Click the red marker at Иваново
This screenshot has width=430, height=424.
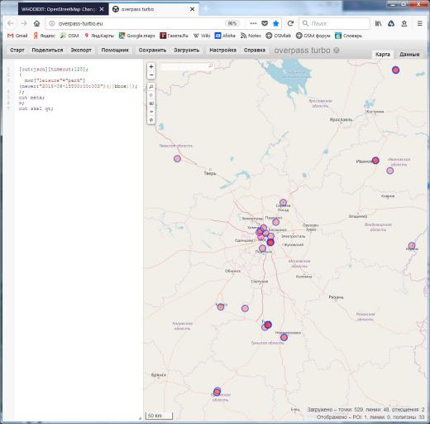coord(375,161)
